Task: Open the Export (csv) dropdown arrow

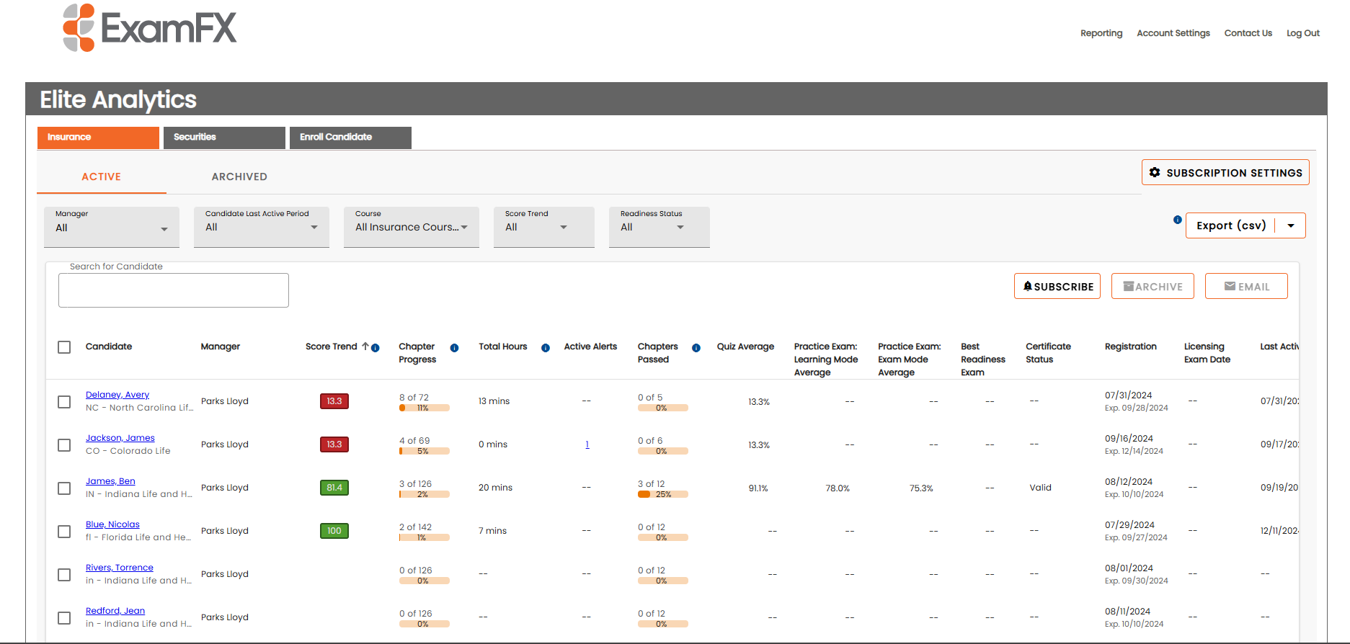Action: point(1291,225)
